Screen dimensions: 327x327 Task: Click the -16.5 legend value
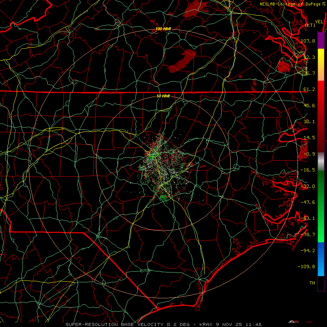308,170
